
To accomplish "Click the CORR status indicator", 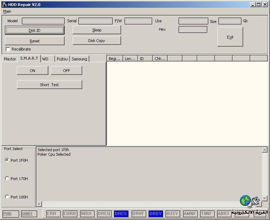I will (x=70, y=214).
